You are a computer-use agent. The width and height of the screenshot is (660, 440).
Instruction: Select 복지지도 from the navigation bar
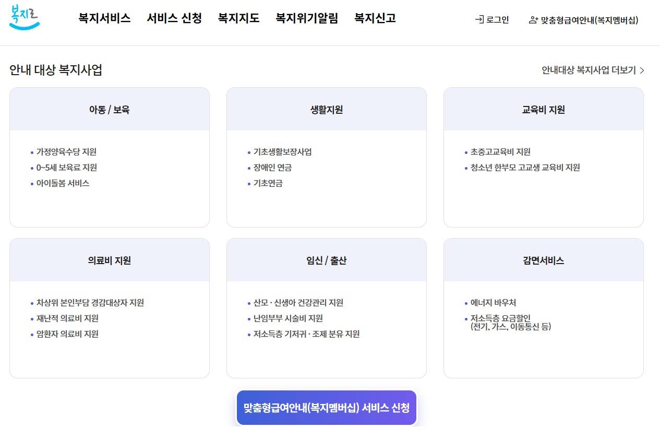[x=238, y=18]
